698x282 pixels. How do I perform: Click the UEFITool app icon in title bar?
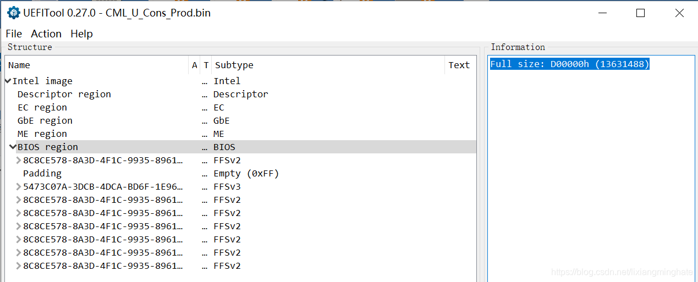(13, 13)
